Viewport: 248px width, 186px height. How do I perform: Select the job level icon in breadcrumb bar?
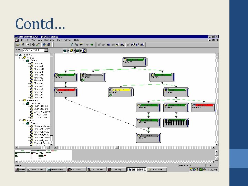(x=84, y=51)
